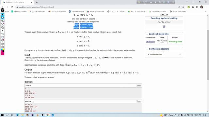The image size is (209, 117).
Task: Expand the bookmarks overflow arrow
Action: coord(206,12)
